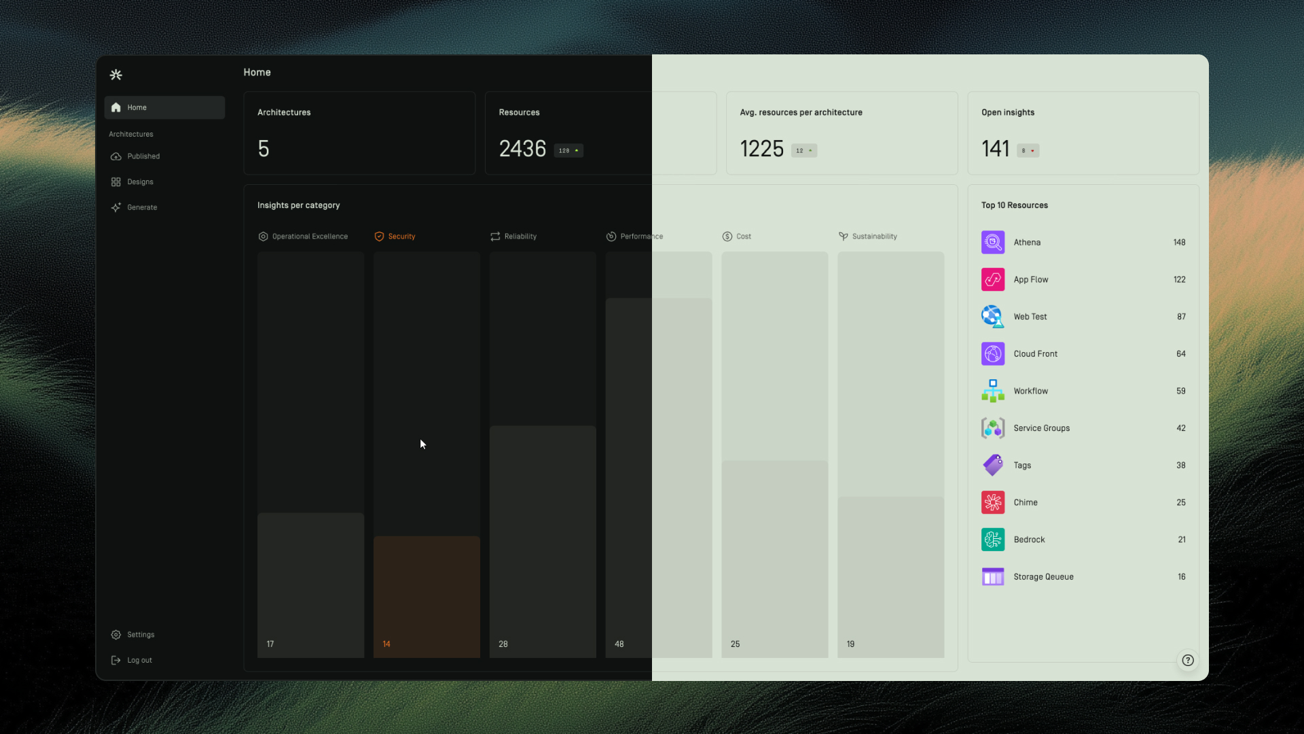Viewport: 1304px width, 734px height.
Task: Select the Security category label
Action: [x=401, y=237]
